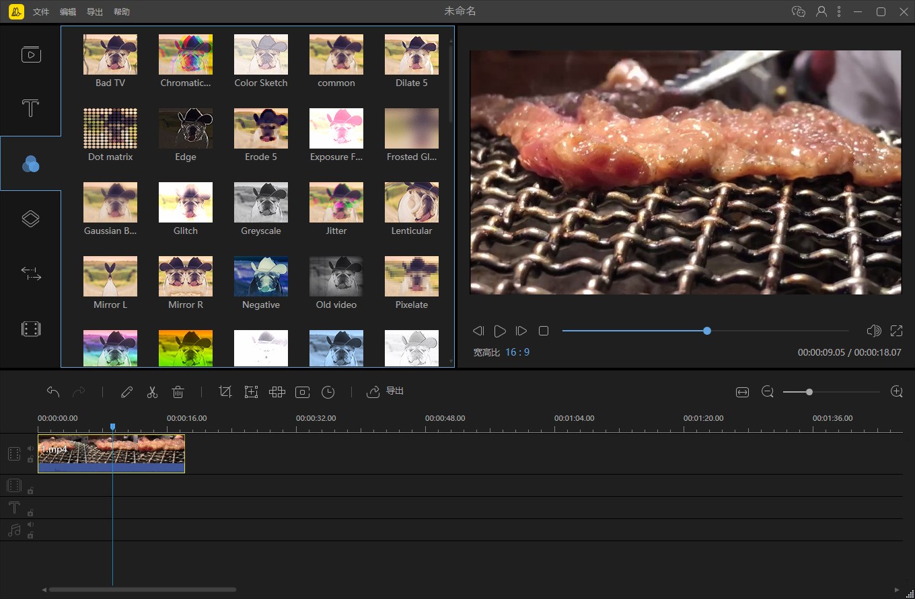Open the Media library sidebar tab
Screen dimensions: 915x599
click(31, 54)
